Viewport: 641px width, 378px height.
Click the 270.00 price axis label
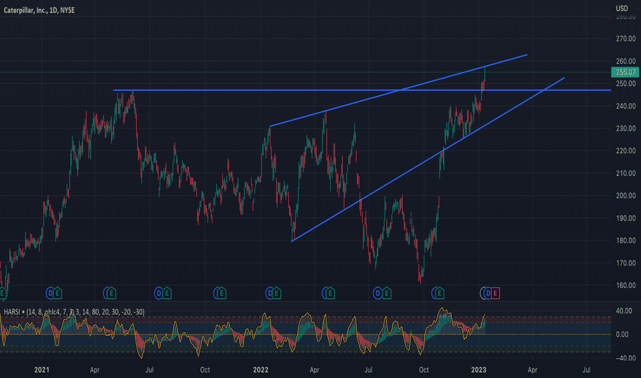[626, 38]
